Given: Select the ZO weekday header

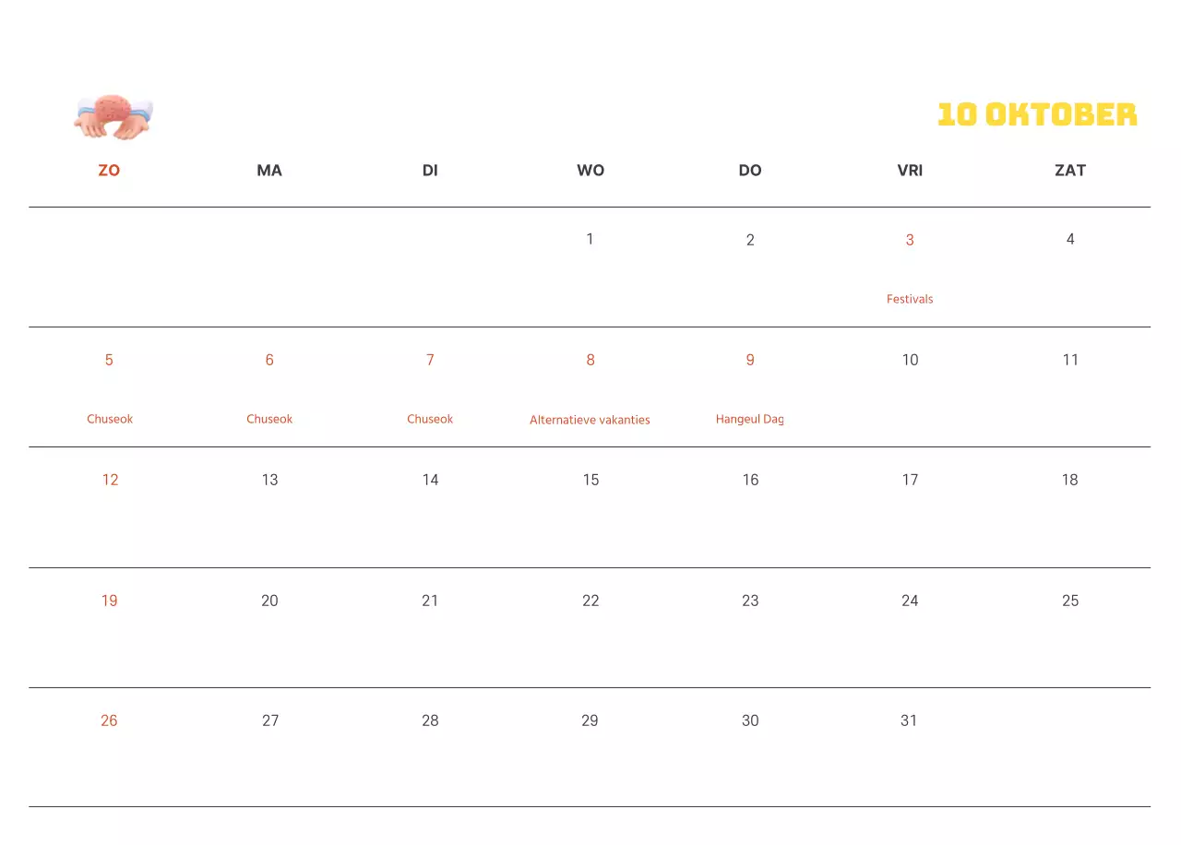Looking at the screenshot, I should tap(109, 170).
